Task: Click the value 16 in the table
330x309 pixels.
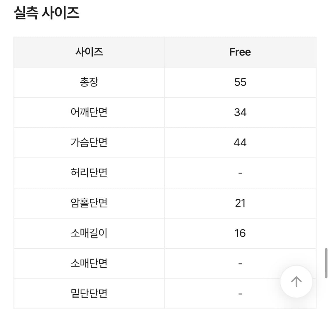Action: (240, 233)
